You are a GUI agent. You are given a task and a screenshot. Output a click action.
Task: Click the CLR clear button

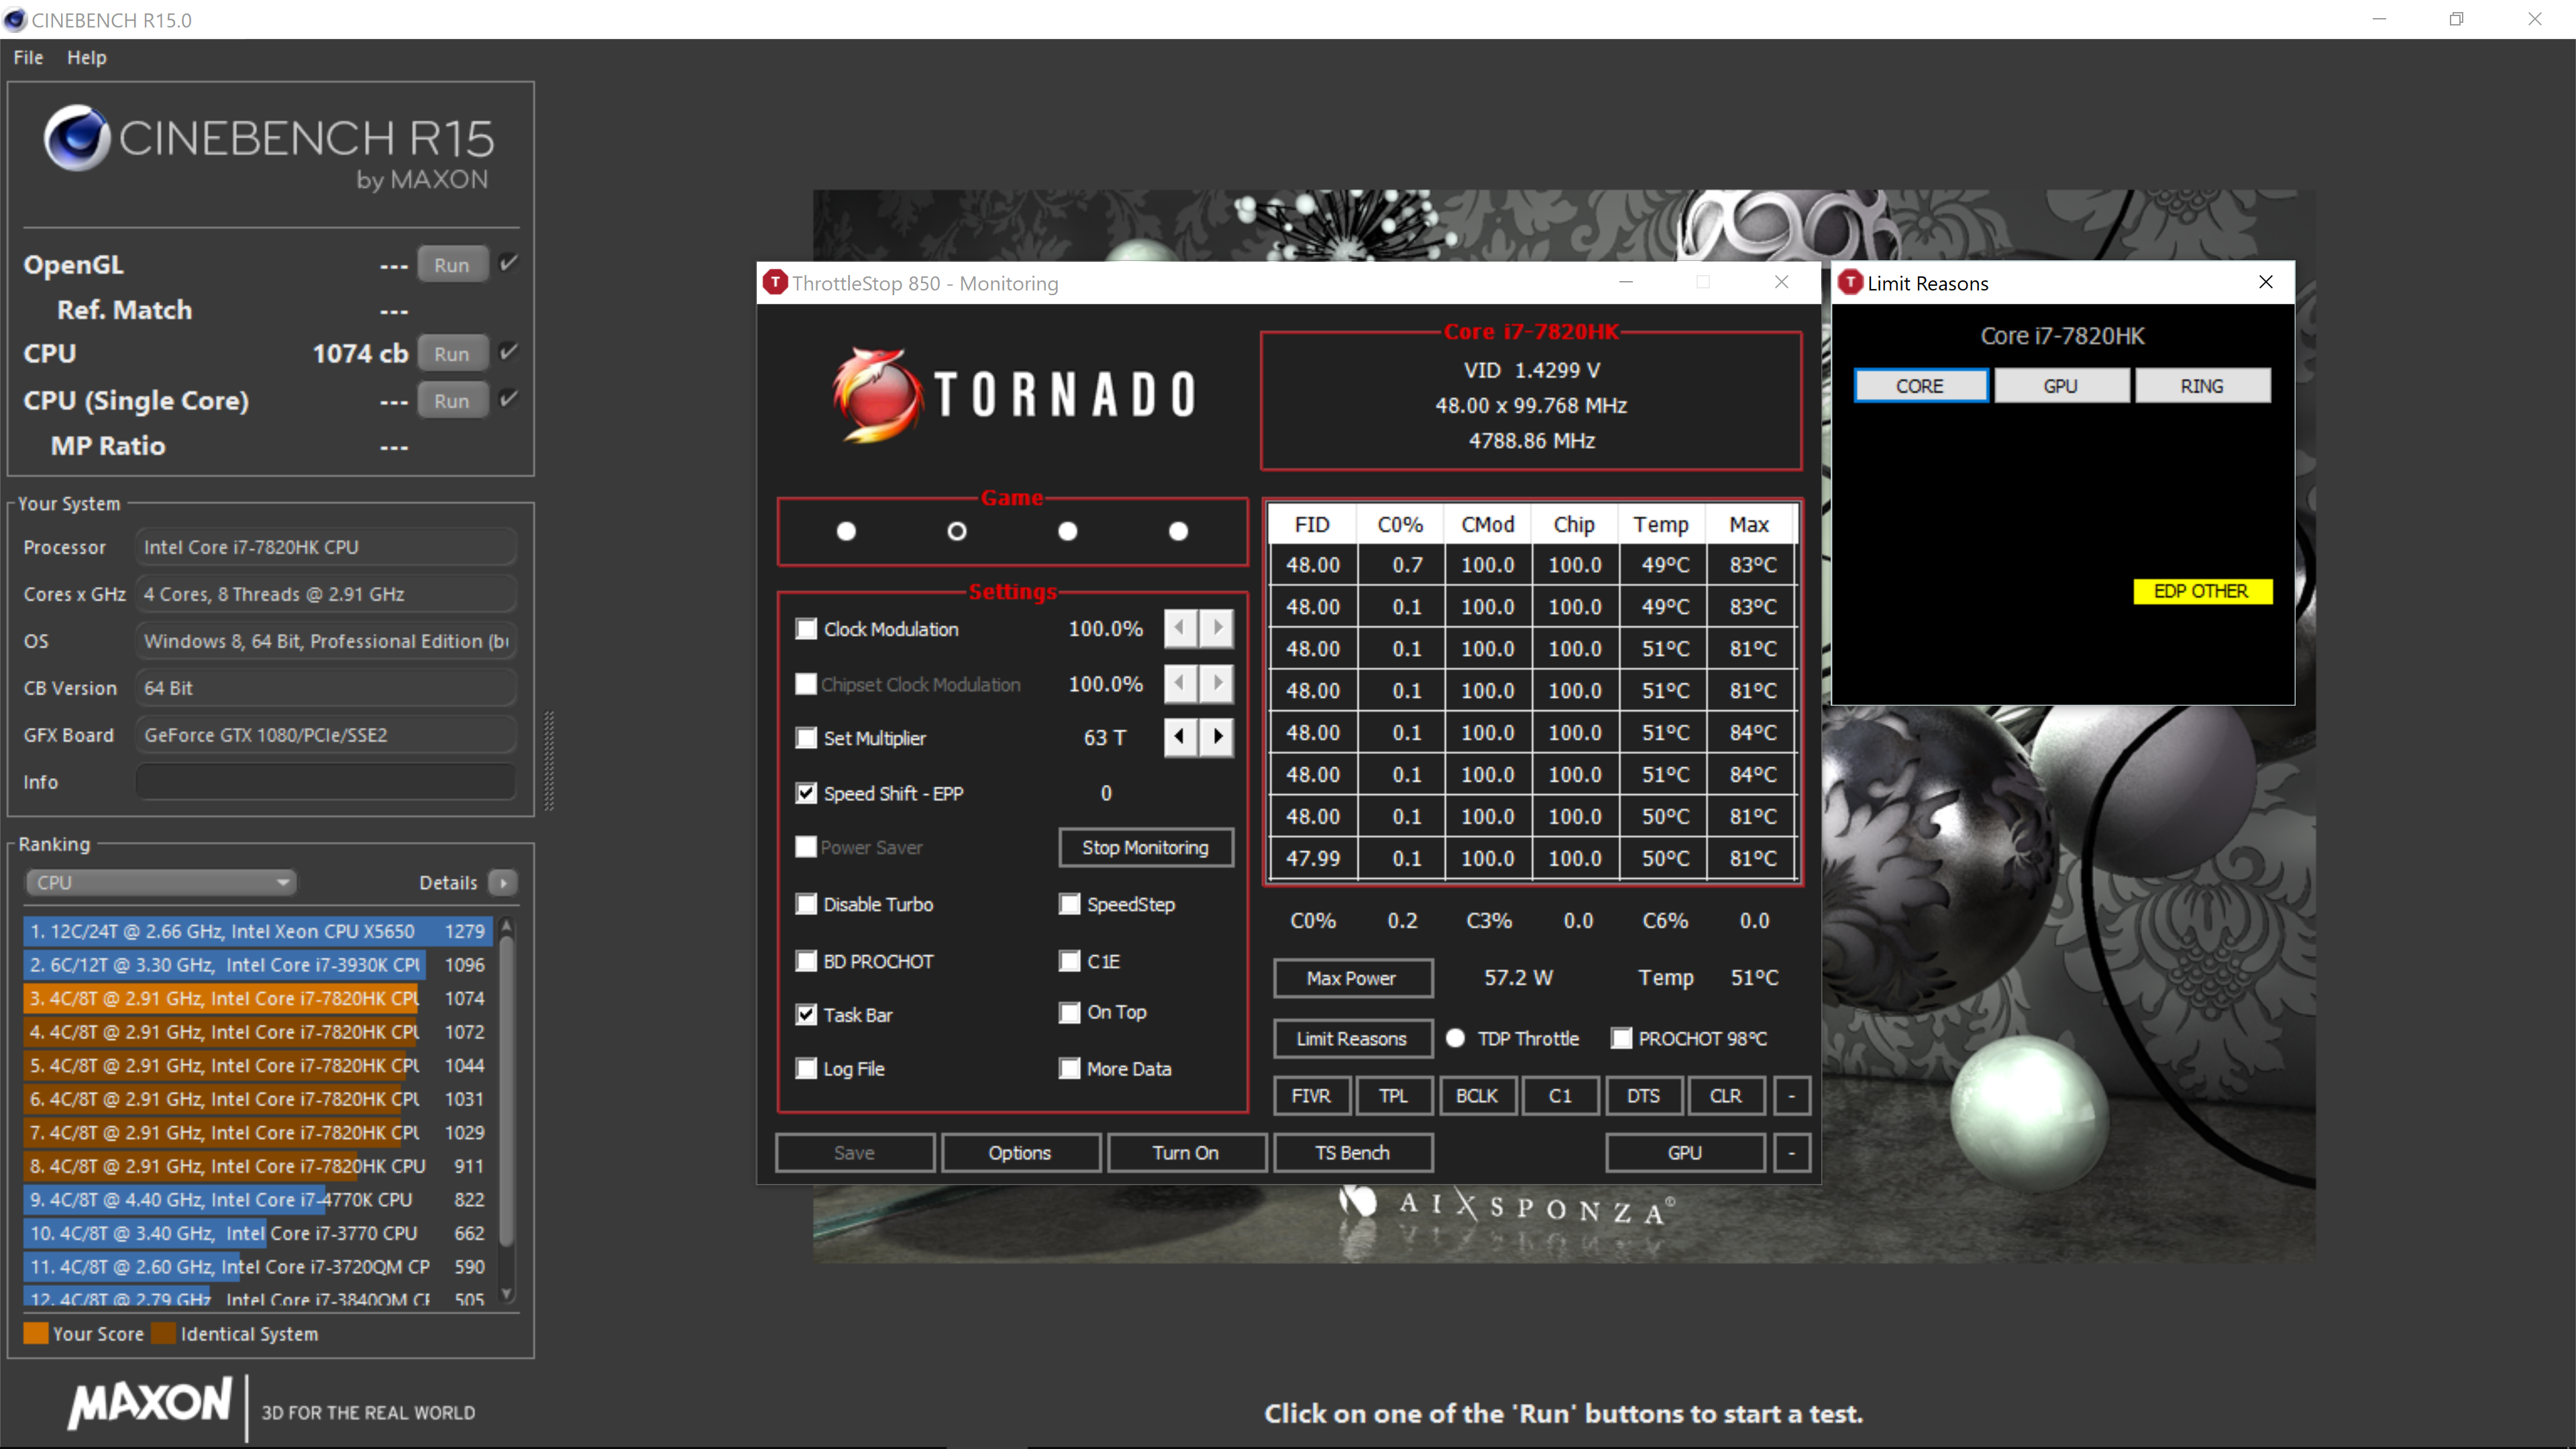pos(1726,1096)
